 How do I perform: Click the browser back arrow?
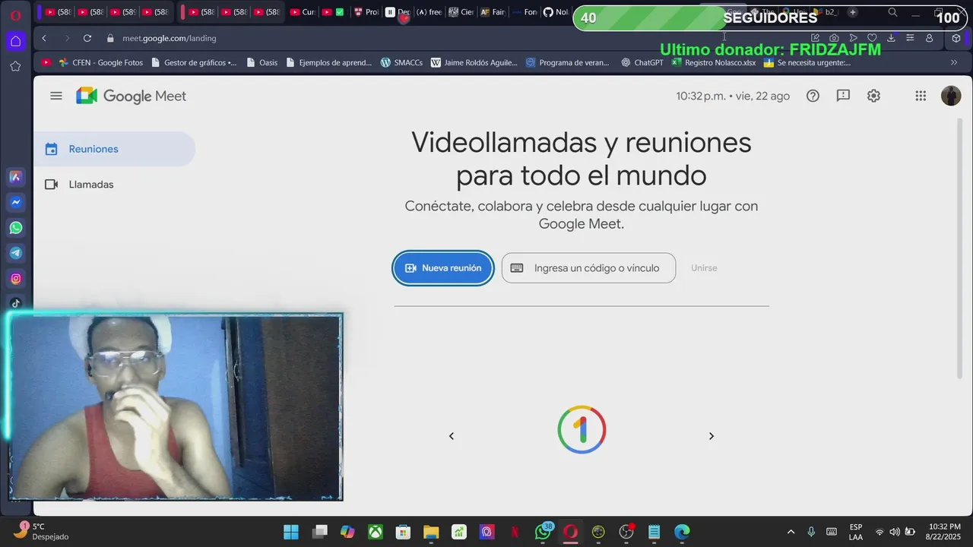pos(44,38)
